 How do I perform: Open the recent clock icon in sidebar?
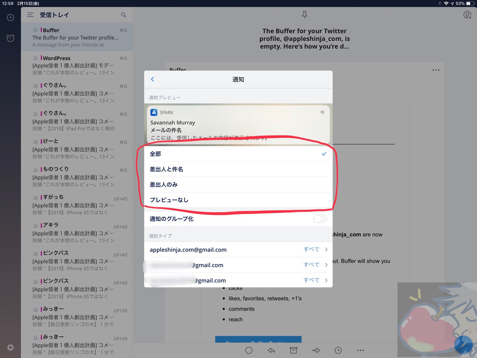10,18
